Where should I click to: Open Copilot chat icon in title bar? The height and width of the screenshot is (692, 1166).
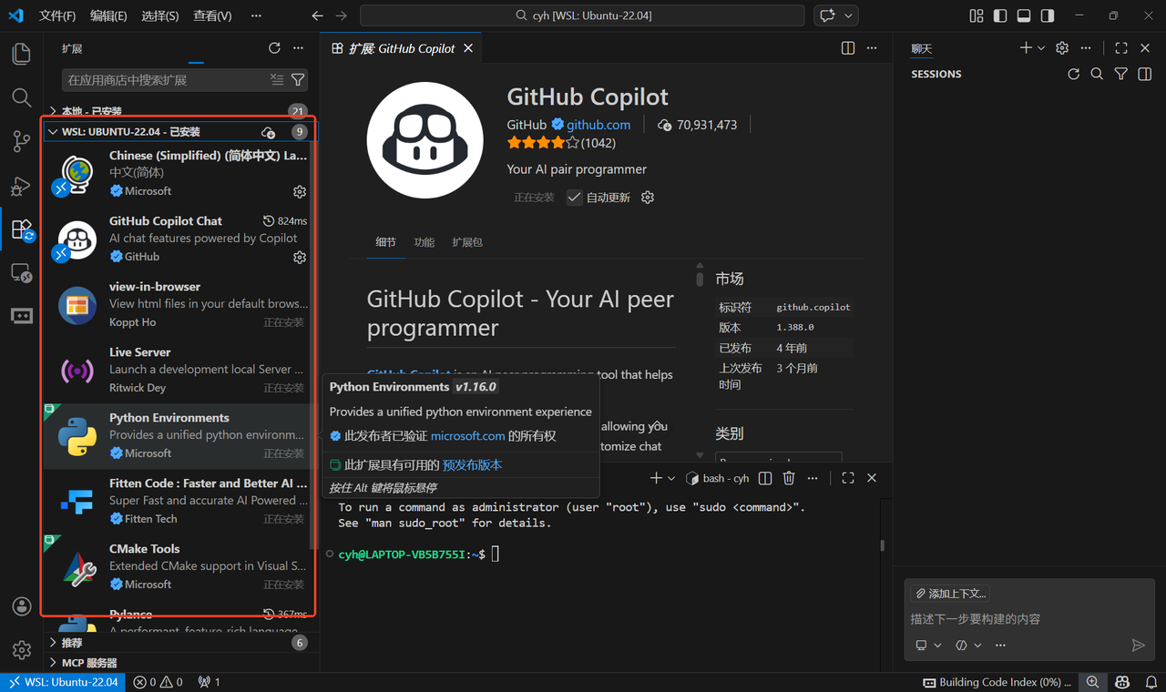pos(828,15)
